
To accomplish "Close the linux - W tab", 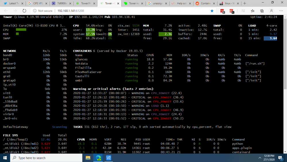I will (238, 3).
